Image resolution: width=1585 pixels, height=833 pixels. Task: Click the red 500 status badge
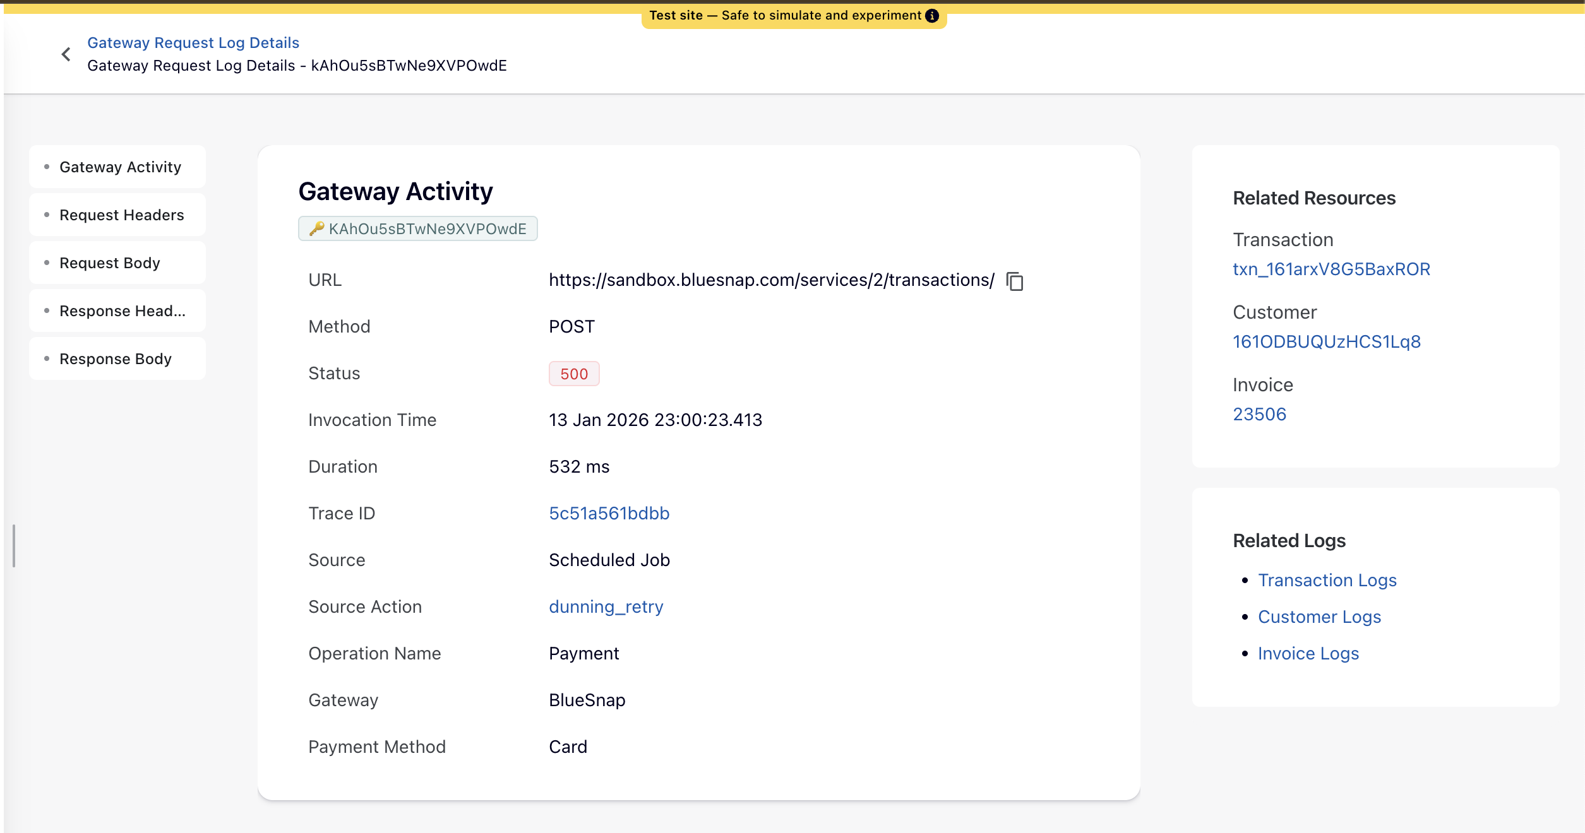(x=573, y=374)
